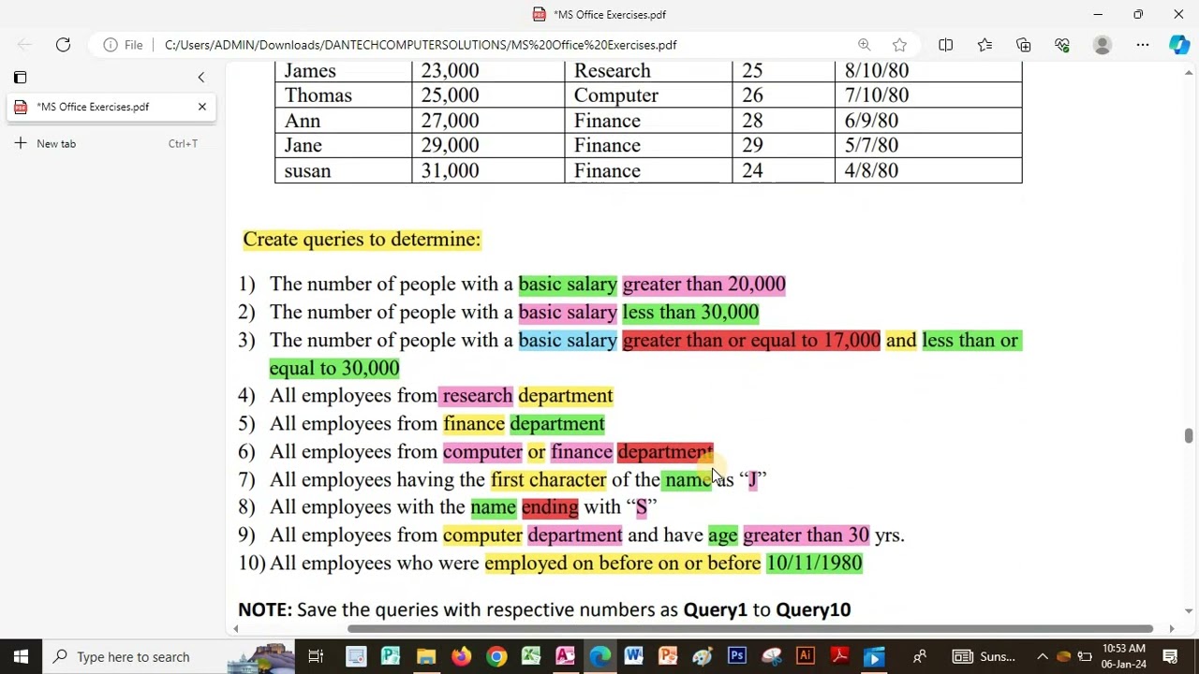1199x674 pixels.
Task: Open Paint from the taskbar
Action: [703, 656]
